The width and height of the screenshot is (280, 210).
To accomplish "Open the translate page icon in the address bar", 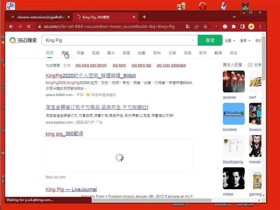I will click(x=188, y=27).
